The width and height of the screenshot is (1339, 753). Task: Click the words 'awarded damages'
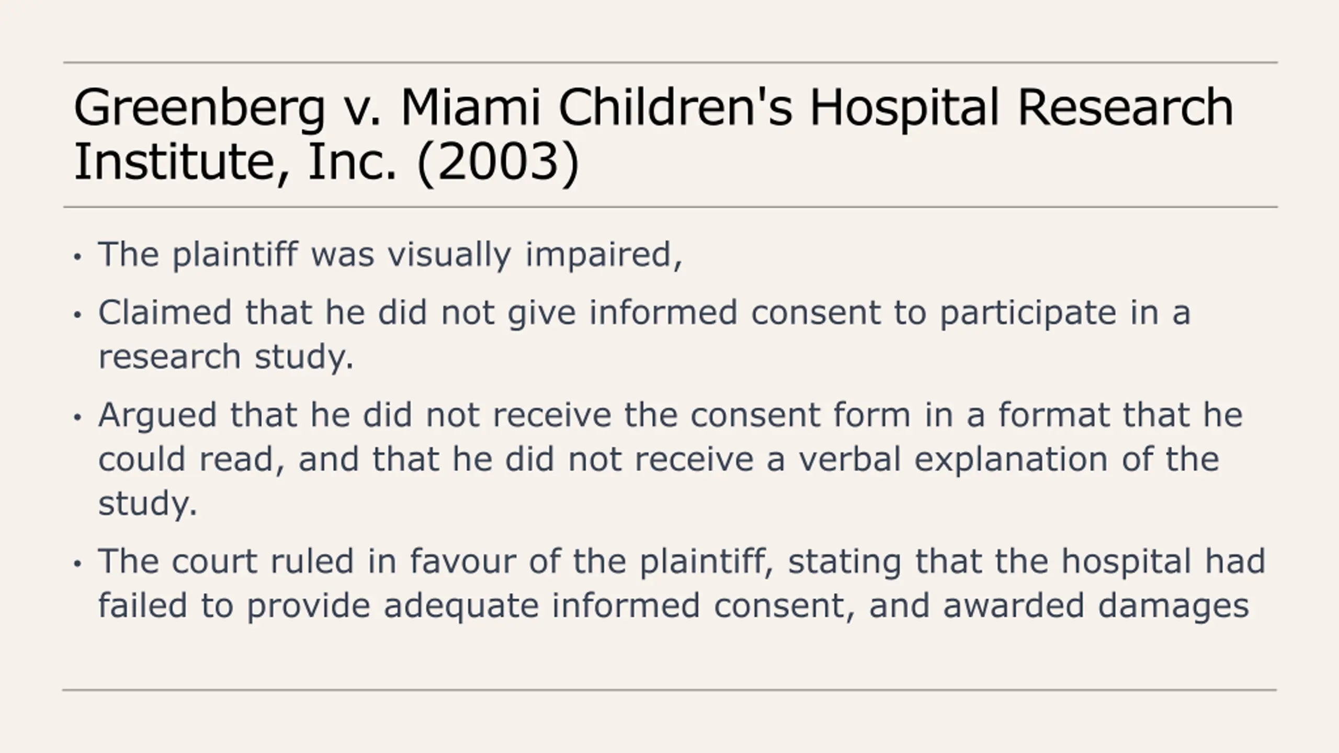1096,606
